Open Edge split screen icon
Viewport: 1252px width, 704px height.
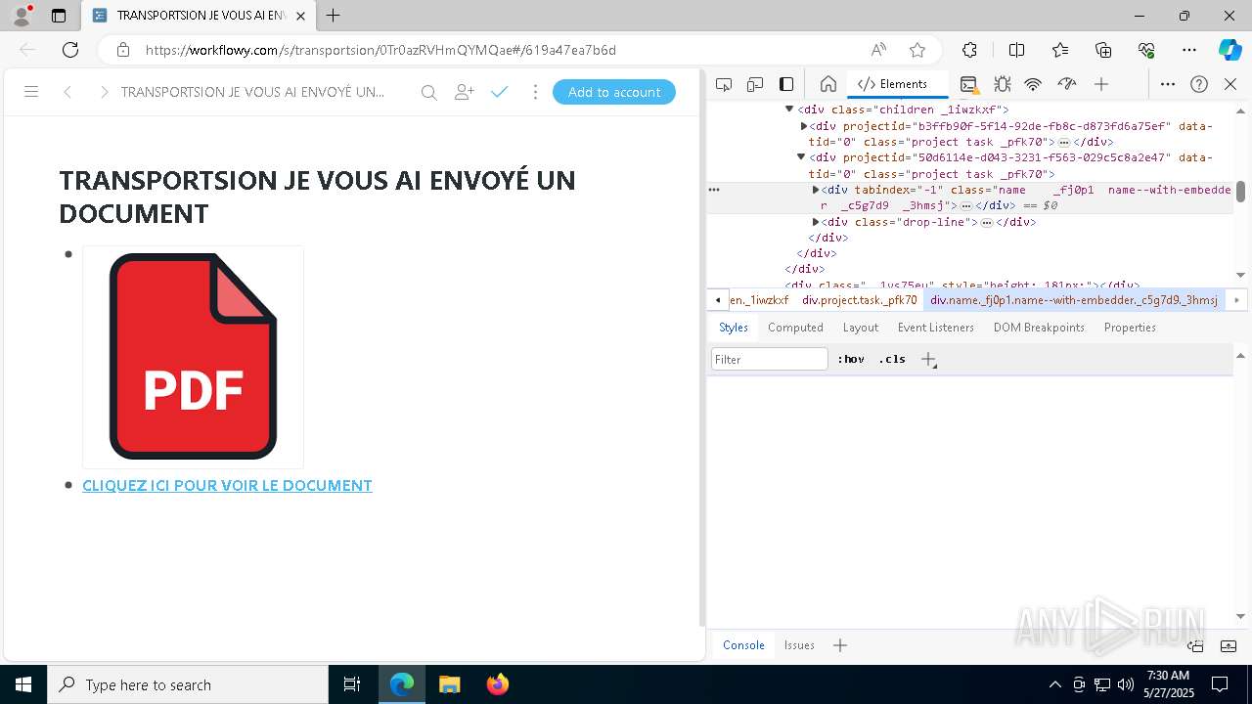coord(1016,50)
